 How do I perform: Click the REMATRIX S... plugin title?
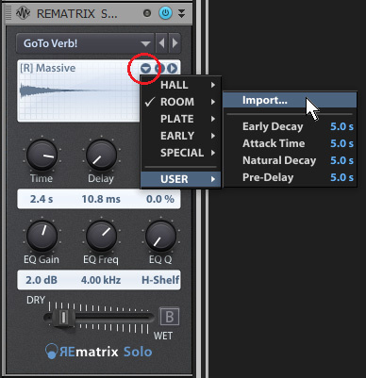pos(77,13)
